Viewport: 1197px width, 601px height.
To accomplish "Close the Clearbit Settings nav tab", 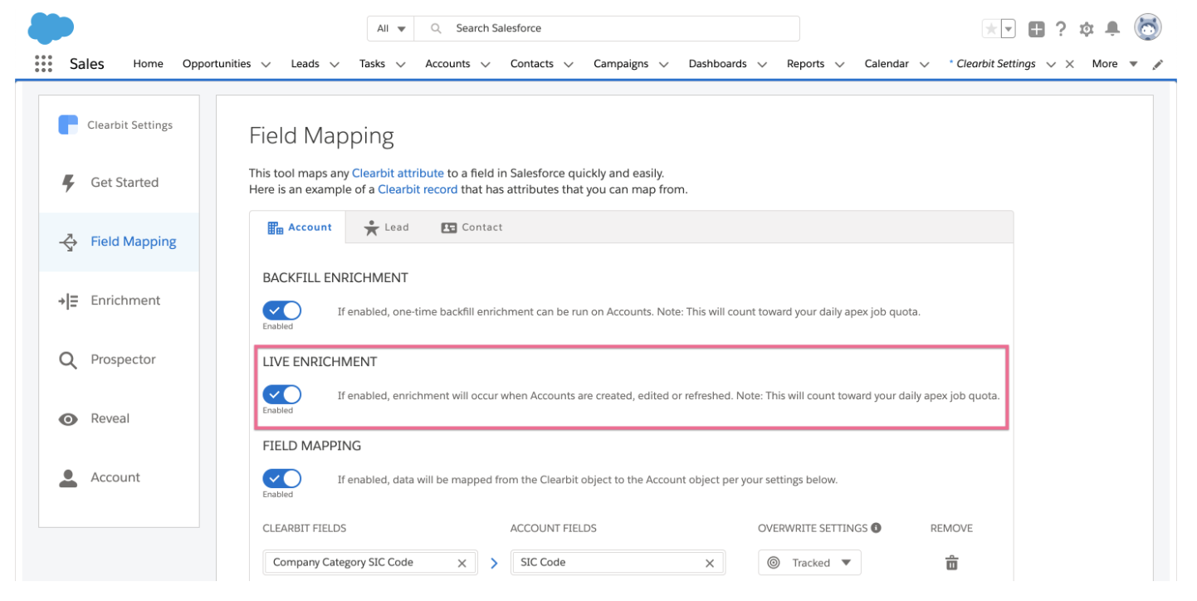I will point(1070,64).
